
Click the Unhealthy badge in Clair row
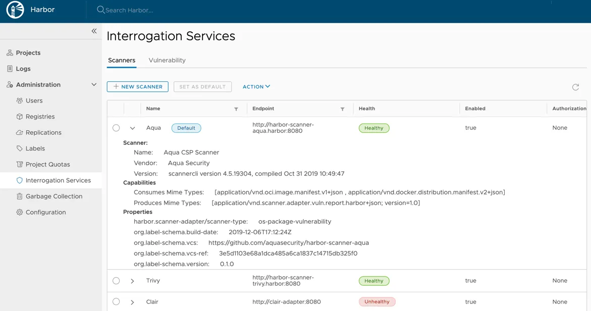377,301
